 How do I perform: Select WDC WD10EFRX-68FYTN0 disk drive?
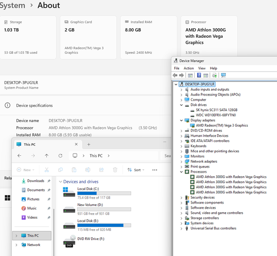click(216, 115)
